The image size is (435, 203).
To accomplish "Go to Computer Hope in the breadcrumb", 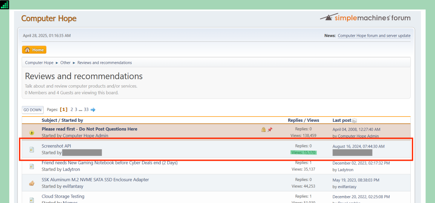I will (x=39, y=63).
